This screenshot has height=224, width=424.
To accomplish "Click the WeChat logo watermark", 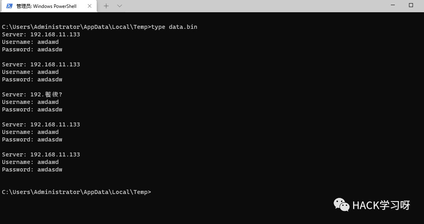I will click(341, 205).
